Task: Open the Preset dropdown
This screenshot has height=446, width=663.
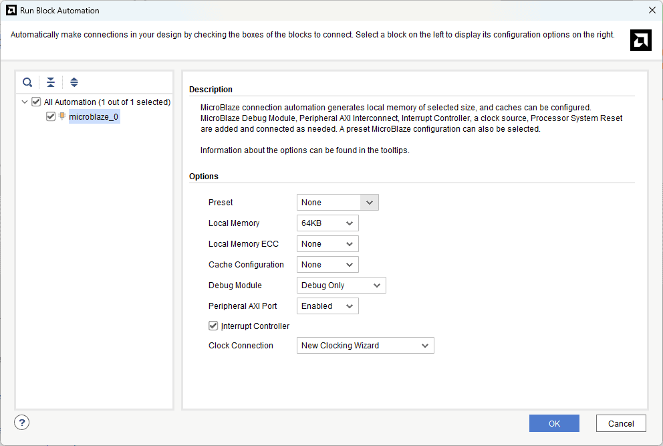Action: tap(338, 203)
